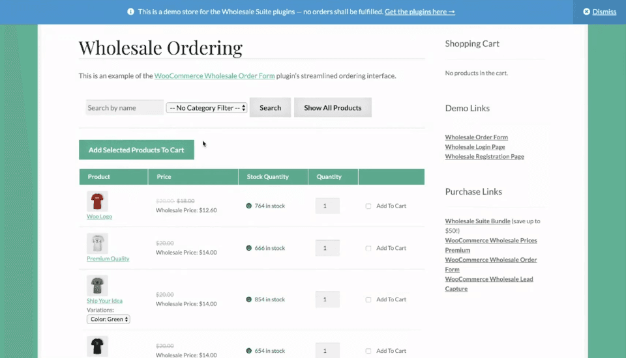Open the No Category Filter dropdown

[207, 108]
